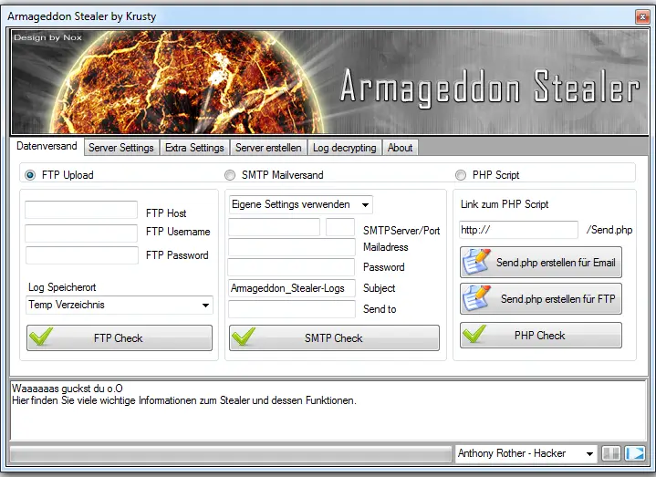Click Send.php erstellen für Email
This screenshot has width=656, height=477.
click(x=540, y=263)
